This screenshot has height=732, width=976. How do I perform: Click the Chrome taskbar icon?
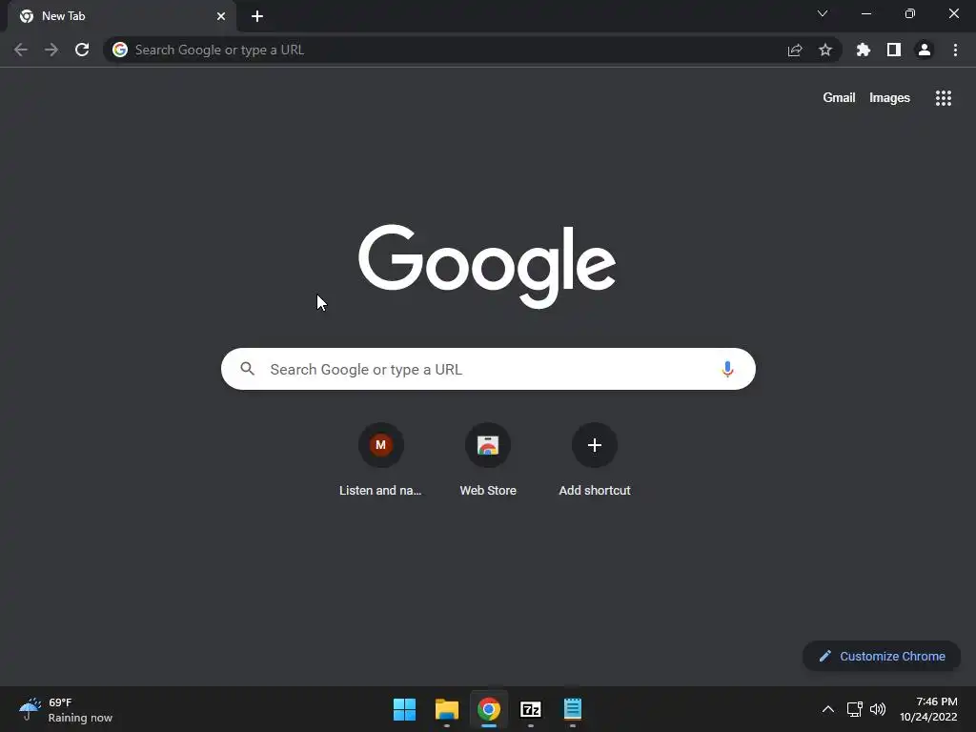pos(489,709)
